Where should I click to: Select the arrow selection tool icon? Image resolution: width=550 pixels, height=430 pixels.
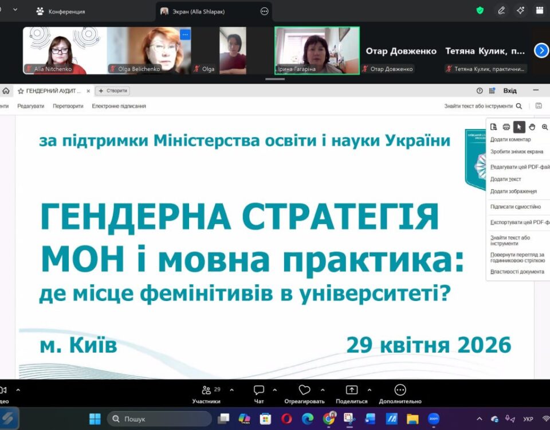tap(519, 127)
